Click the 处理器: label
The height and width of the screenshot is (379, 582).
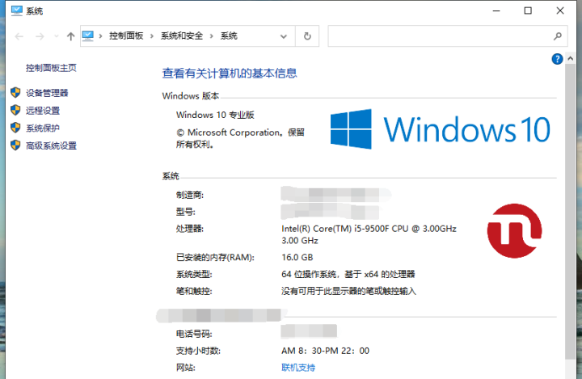click(x=190, y=229)
